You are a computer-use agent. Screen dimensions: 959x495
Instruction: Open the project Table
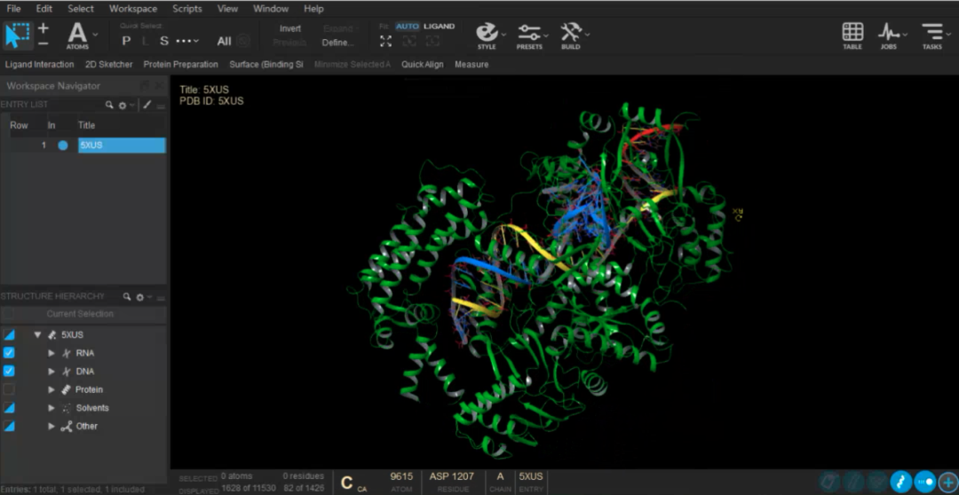[852, 34]
